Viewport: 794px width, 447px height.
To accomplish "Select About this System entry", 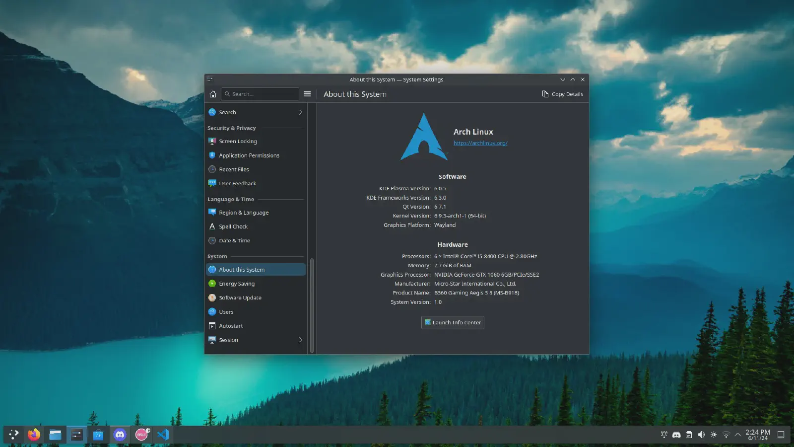I will pyautogui.click(x=256, y=270).
